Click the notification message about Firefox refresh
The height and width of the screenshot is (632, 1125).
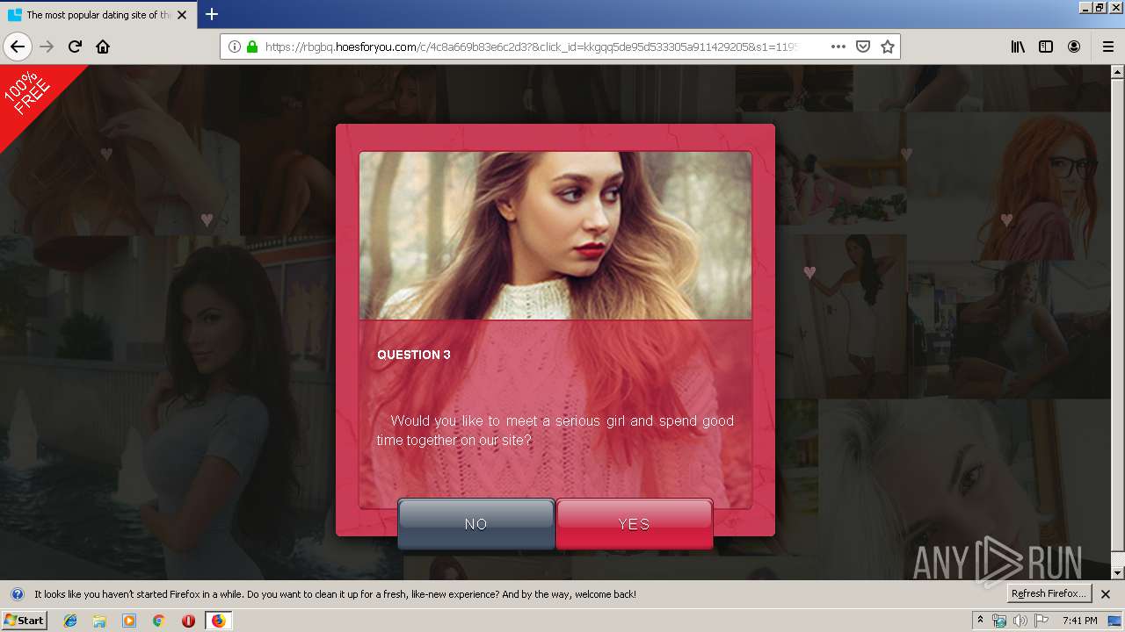[x=335, y=594]
